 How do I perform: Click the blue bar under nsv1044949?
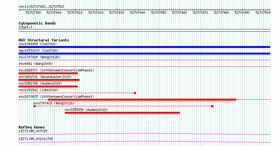[x=144, y=47]
